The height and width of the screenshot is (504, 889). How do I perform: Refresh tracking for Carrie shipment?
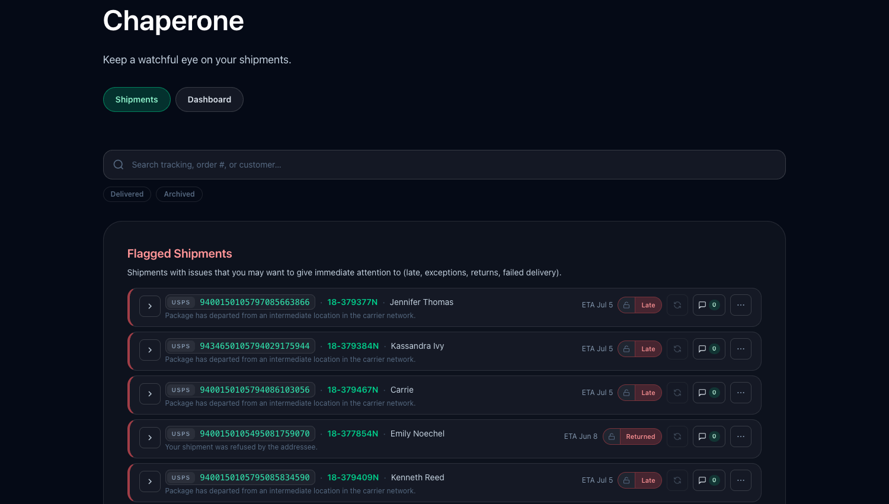(677, 393)
